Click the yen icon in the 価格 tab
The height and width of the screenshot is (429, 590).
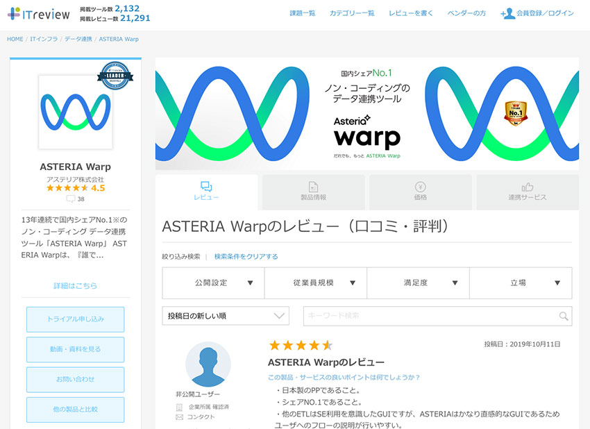tap(421, 187)
